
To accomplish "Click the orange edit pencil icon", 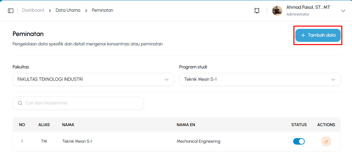I will 326,141.
